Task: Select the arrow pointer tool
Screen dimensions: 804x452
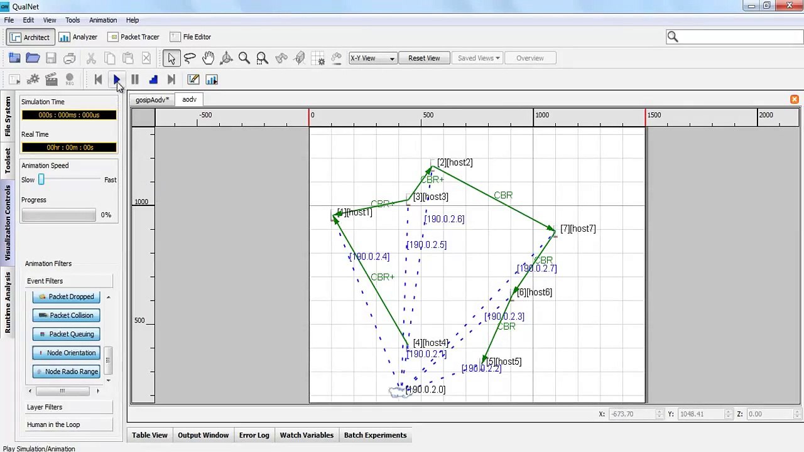Action: coord(171,58)
